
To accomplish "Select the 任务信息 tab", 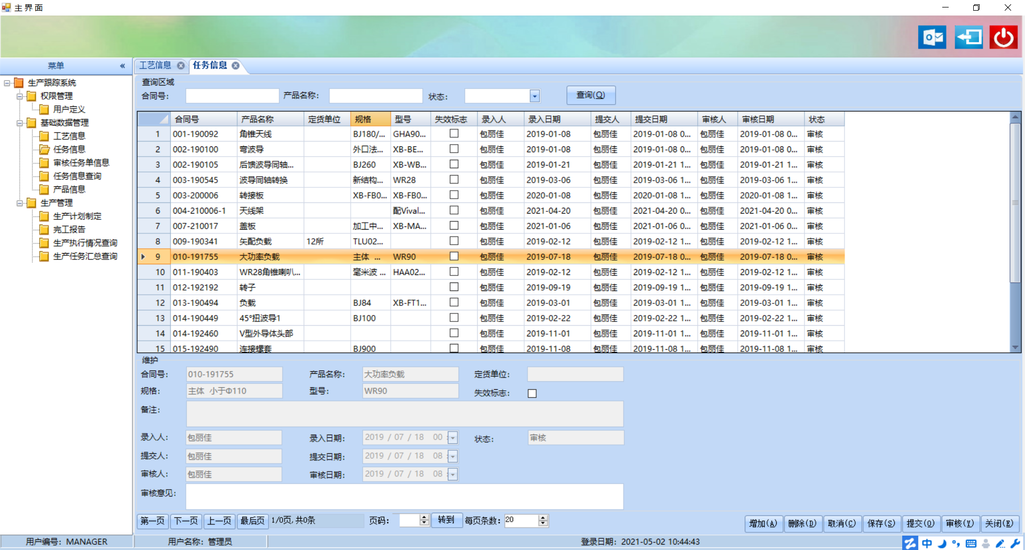I will click(210, 65).
